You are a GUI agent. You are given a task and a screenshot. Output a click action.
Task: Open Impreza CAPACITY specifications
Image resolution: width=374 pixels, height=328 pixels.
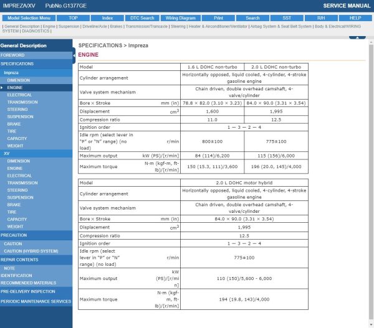[36, 139]
